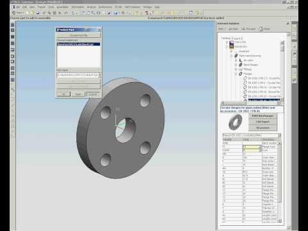Click the Undo arrow toolbar icon

(66, 13)
